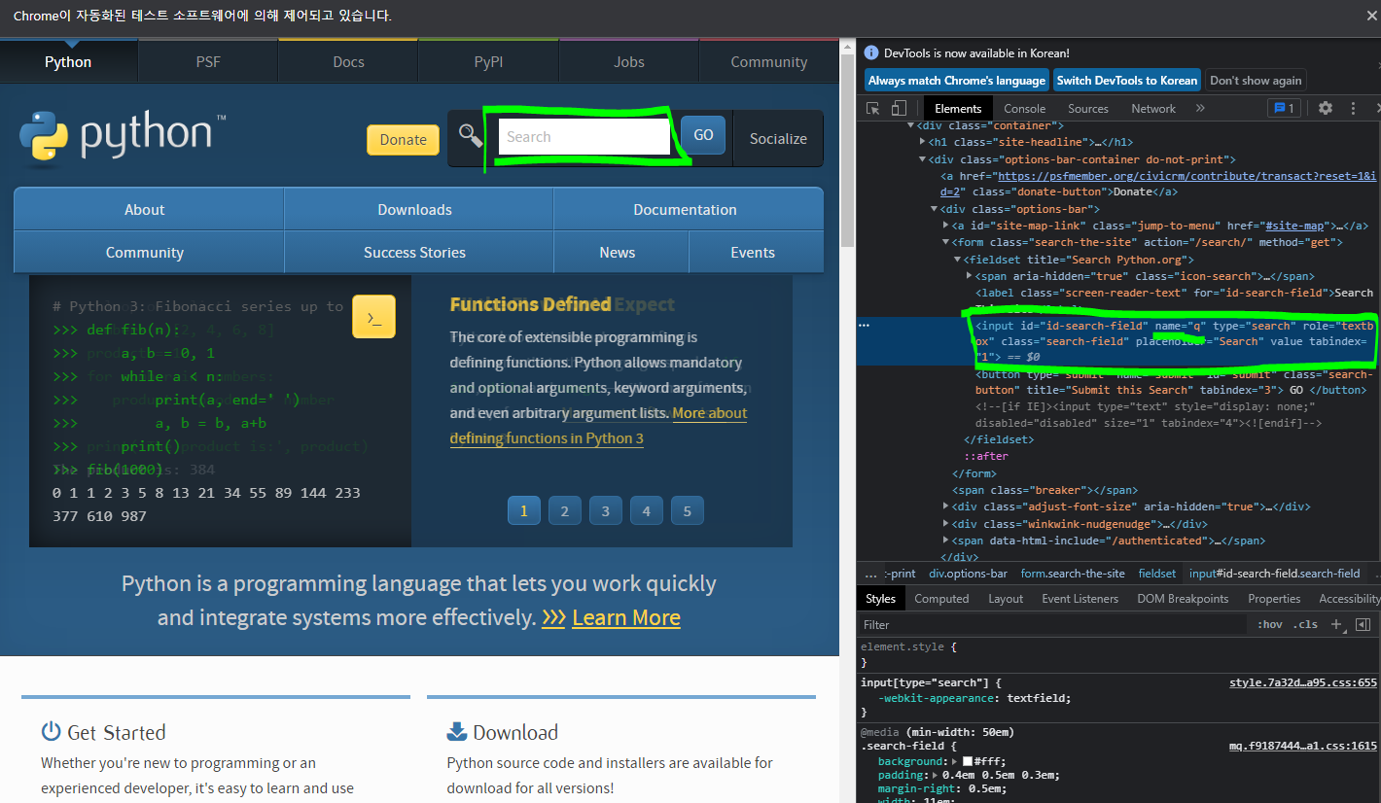Go to slide 5 in the code carousel

687,510
